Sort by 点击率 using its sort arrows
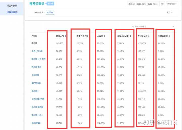Image resolution: width=182 pixels, height=130 pixels. coord(104,36)
